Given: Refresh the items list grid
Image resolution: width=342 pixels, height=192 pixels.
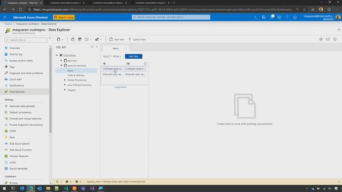Looking at the screenshot, I should click(145, 63).
